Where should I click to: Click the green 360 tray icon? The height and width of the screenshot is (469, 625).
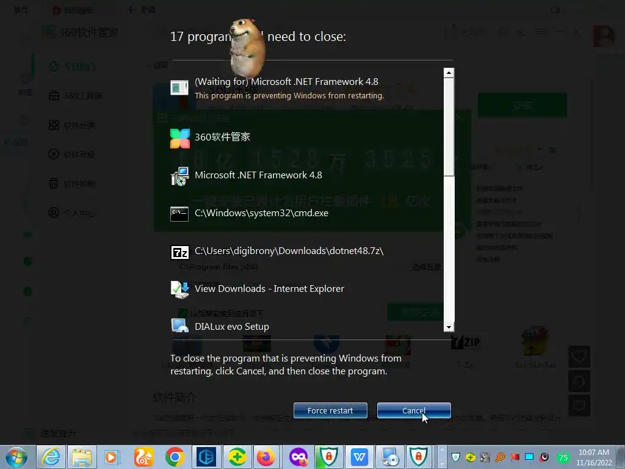tap(471, 457)
